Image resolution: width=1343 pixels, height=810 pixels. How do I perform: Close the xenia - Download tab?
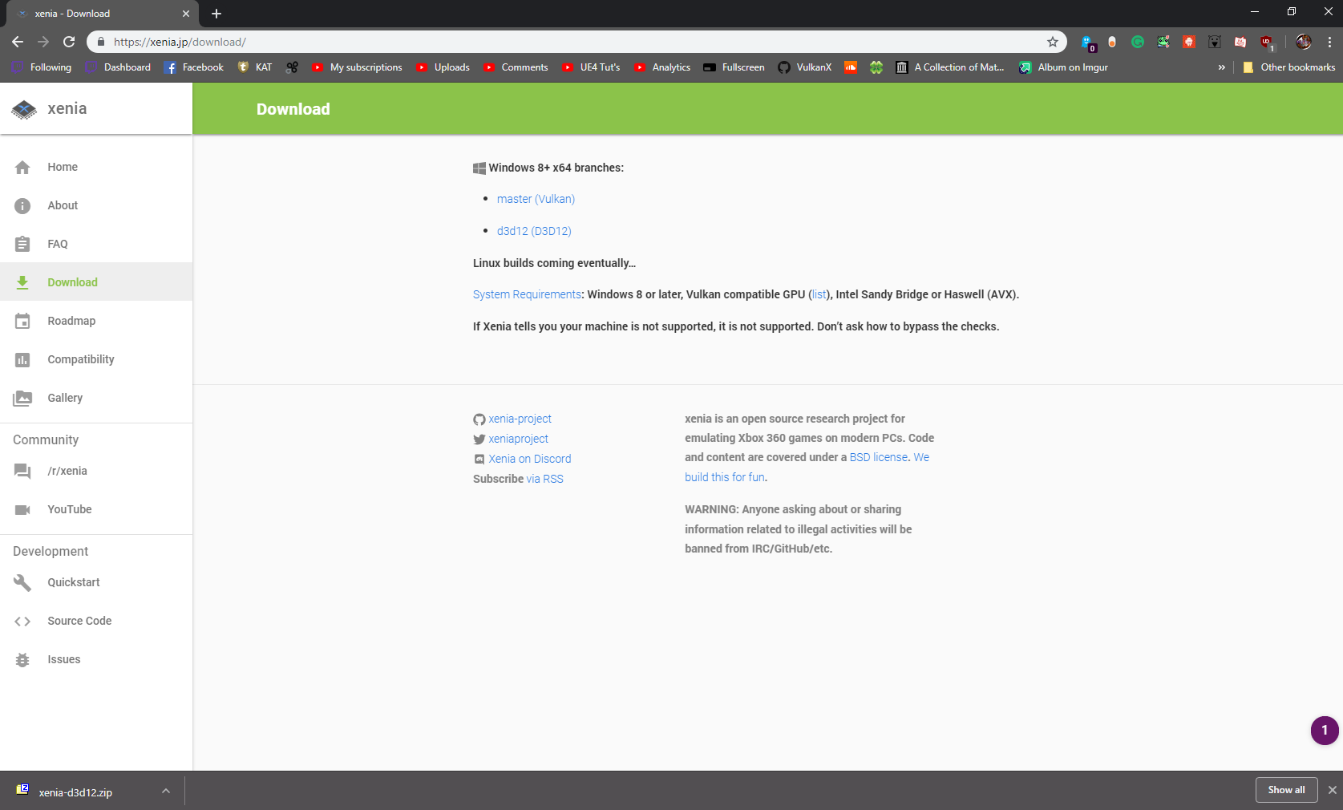tap(186, 14)
